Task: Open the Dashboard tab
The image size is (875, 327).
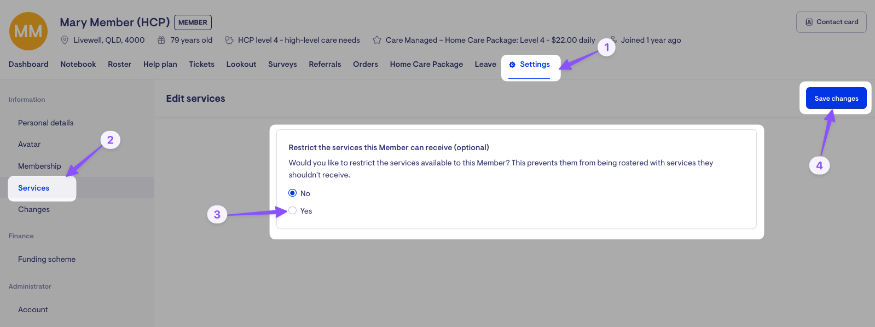Action: tap(28, 64)
